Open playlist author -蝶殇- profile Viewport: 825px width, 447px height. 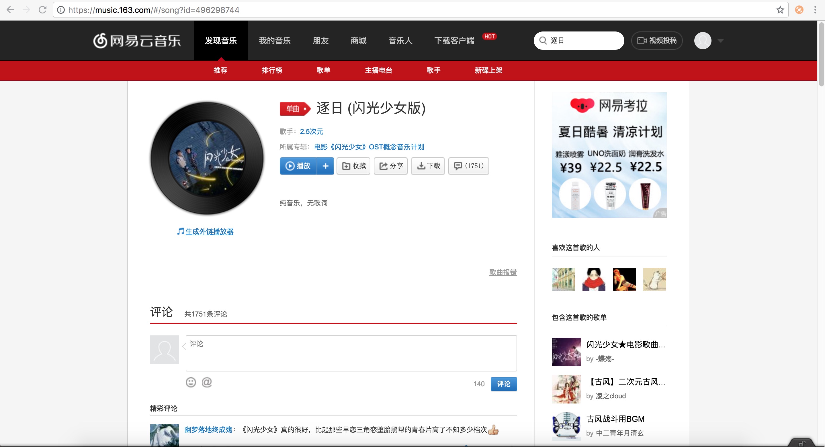(x=605, y=359)
